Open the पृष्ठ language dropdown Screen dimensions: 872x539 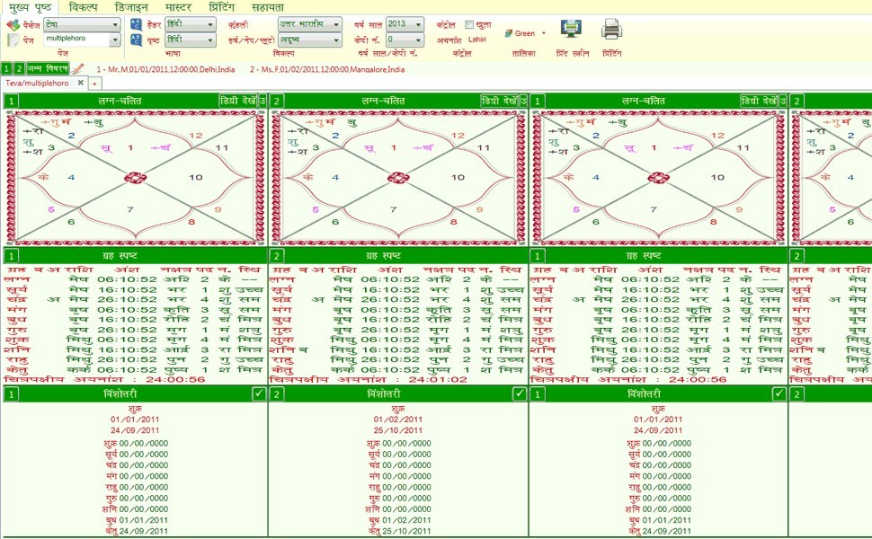(191, 40)
